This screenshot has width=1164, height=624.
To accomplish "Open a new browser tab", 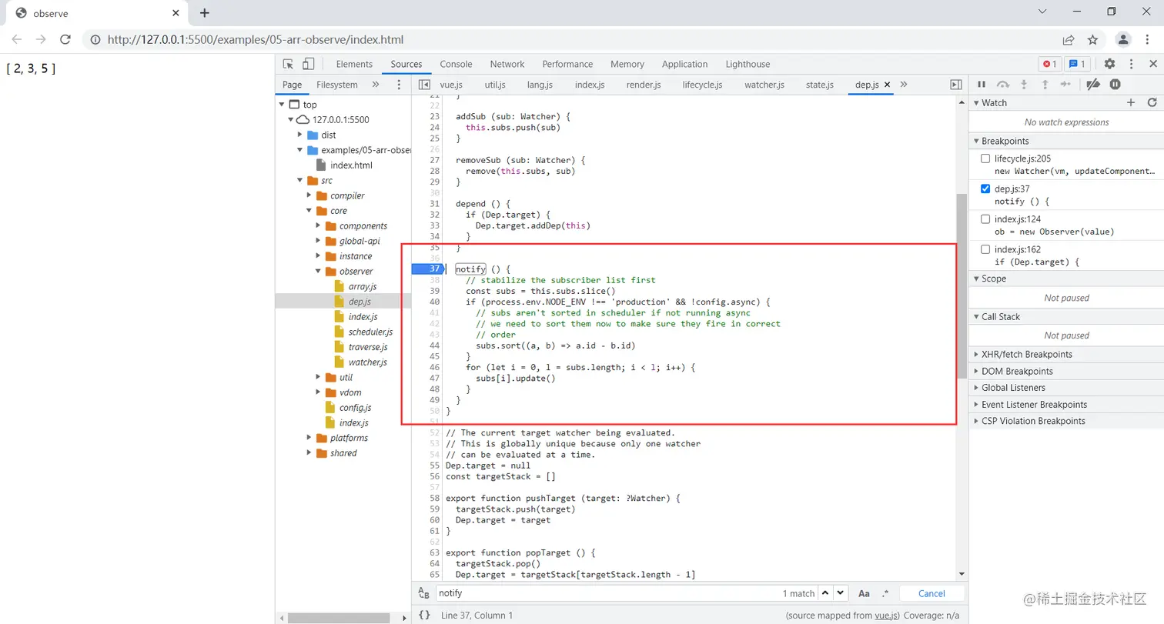I will (204, 13).
